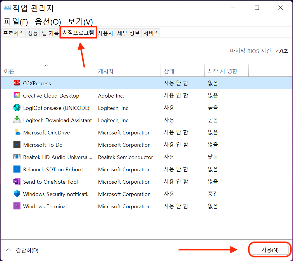Select Realtek HD Audio Universal entry
Image resolution: width=293 pixels, height=261 pixels.
click(58, 157)
